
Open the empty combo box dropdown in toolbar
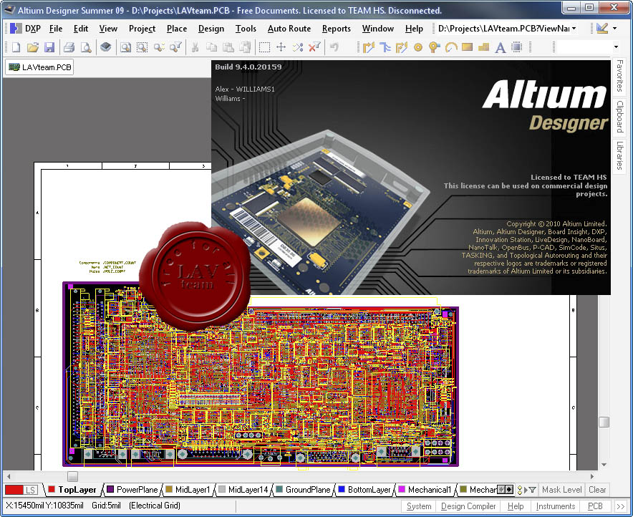pos(616,47)
